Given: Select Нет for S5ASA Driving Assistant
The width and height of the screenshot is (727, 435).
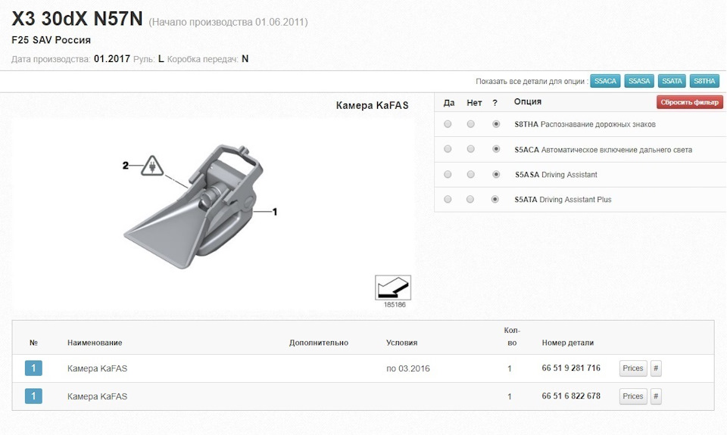Looking at the screenshot, I should 470,174.
